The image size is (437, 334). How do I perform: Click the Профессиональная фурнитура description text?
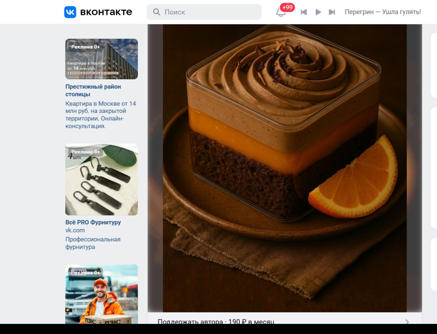point(93,243)
